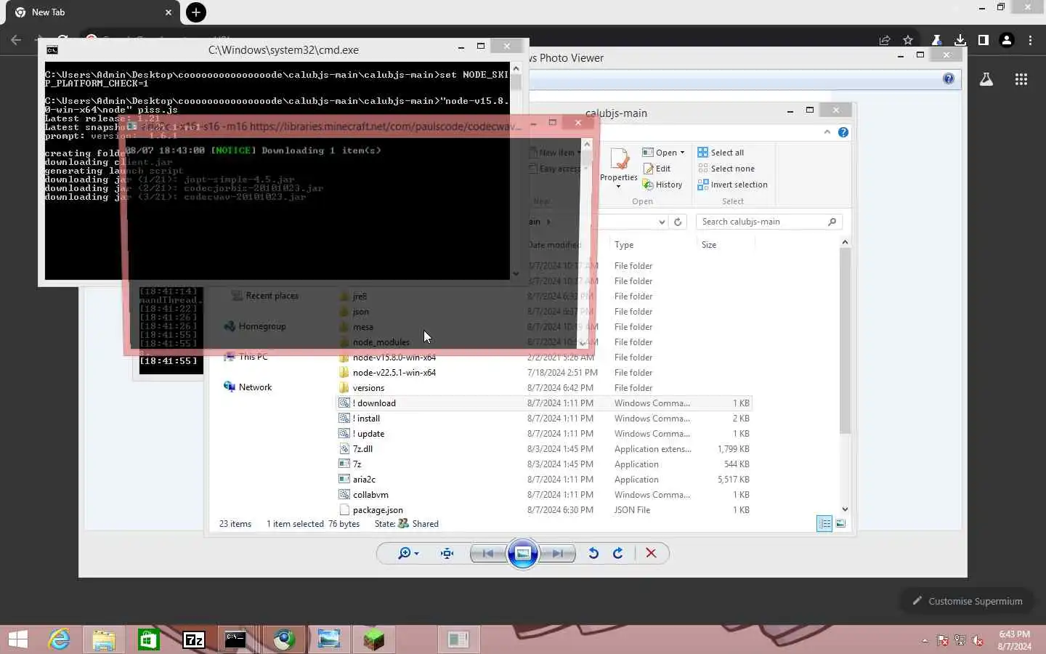Click Select all in the ribbon
This screenshot has height=654, width=1046.
click(x=721, y=153)
